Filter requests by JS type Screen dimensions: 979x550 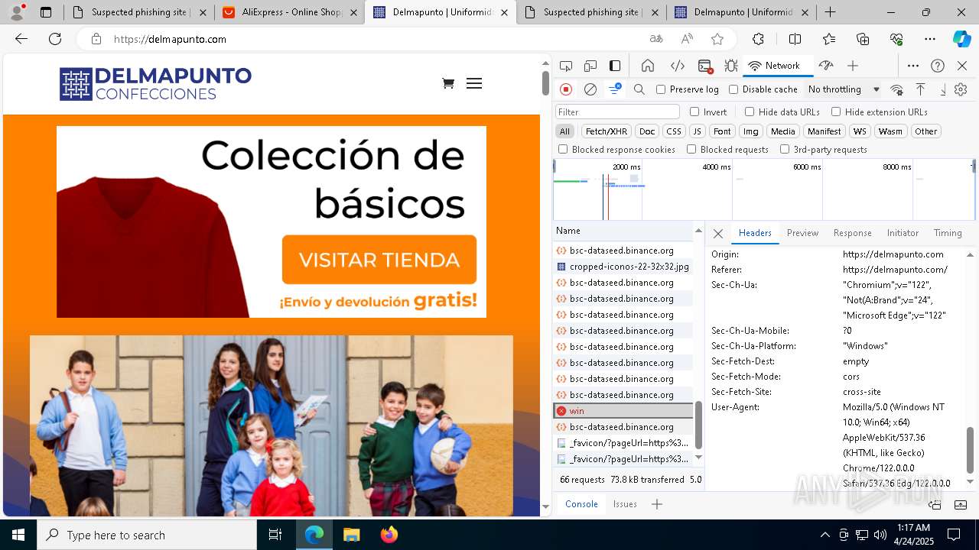click(697, 131)
